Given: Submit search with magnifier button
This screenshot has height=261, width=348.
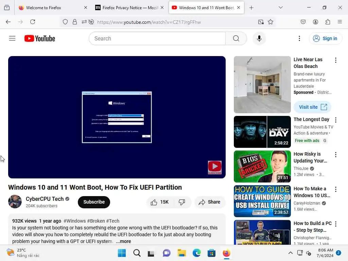Looking at the screenshot, I should click(x=236, y=38).
